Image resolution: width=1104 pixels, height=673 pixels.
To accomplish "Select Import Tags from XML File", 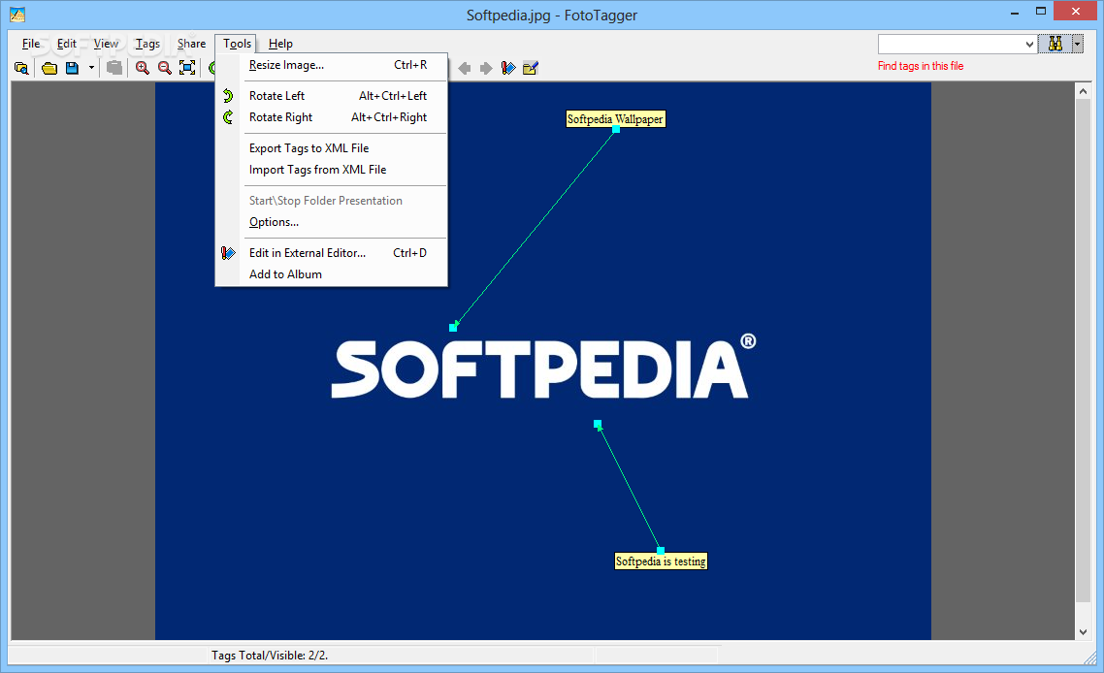I will 331,170.
